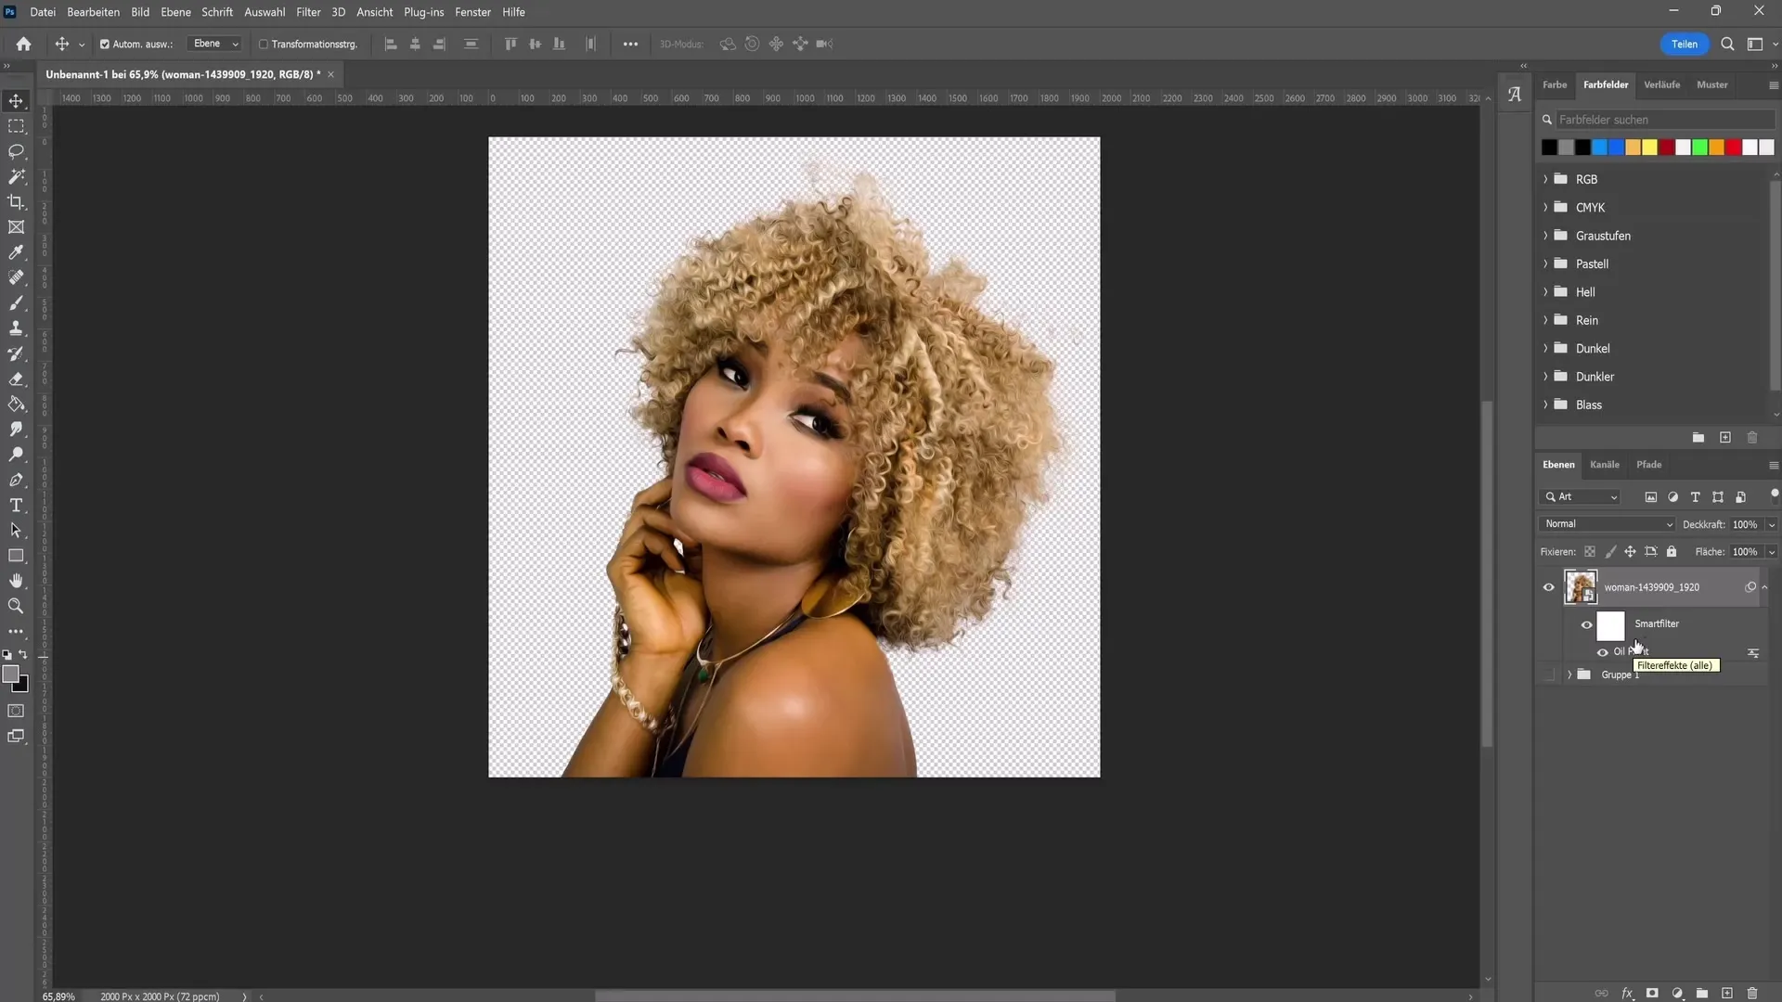The image size is (1782, 1002).
Task: Switch to the Kanäle tab
Action: 1605,464
